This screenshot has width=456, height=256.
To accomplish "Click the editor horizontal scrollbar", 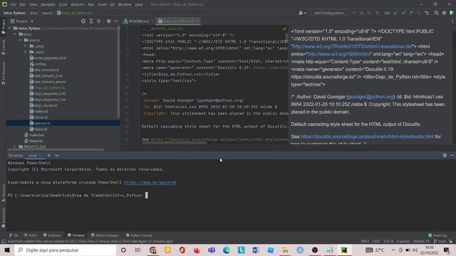I will 175,143.
